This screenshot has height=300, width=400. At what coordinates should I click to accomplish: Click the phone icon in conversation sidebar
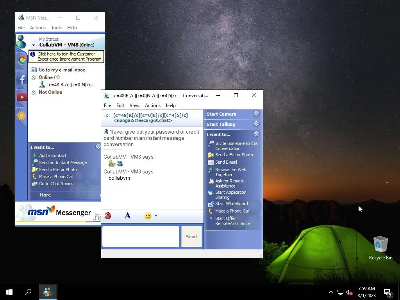pos(211,211)
